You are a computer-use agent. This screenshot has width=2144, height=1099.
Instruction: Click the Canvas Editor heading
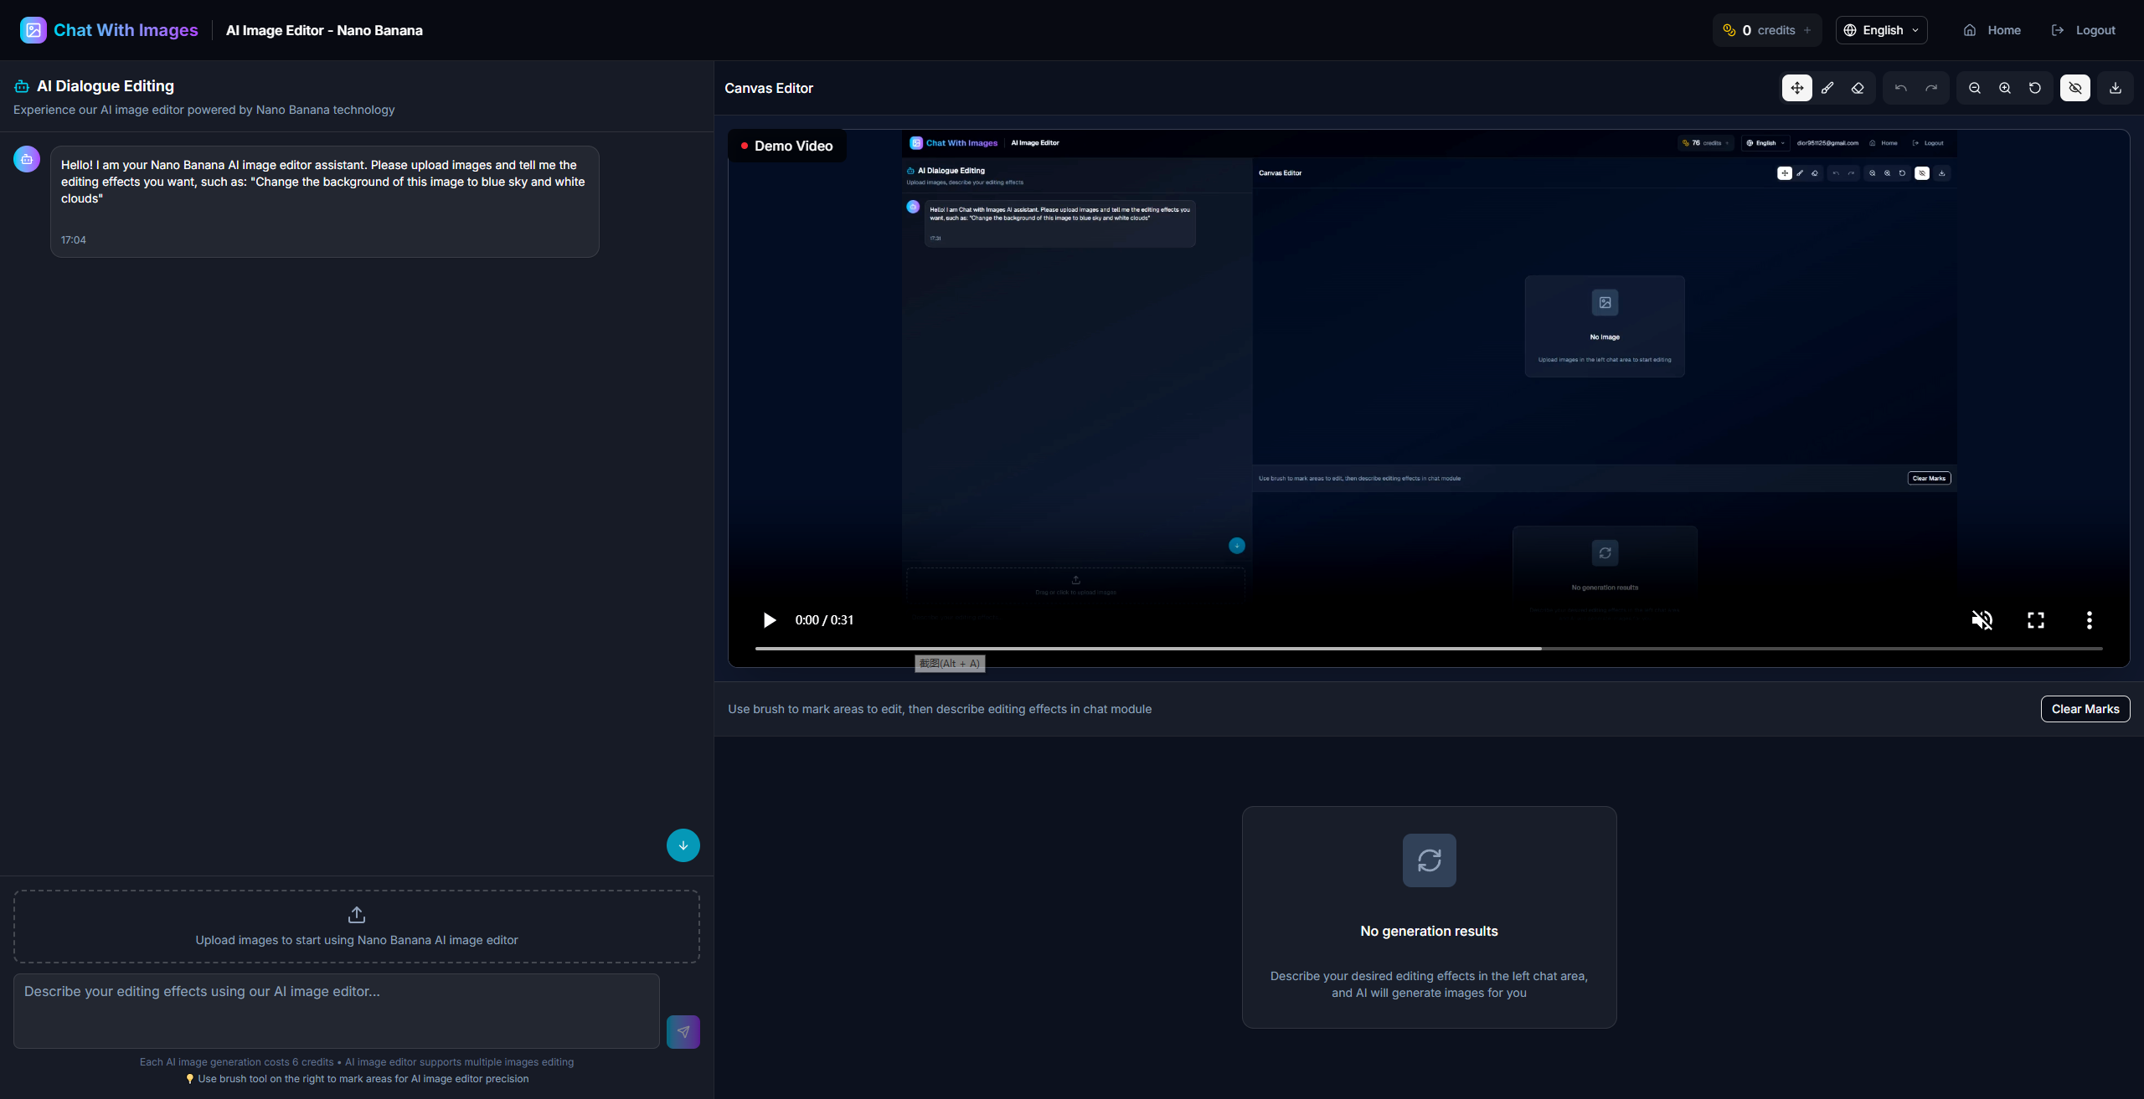pos(769,88)
